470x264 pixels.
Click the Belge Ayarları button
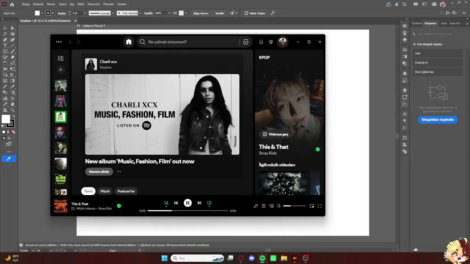pyautogui.click(x=201, y=13)
